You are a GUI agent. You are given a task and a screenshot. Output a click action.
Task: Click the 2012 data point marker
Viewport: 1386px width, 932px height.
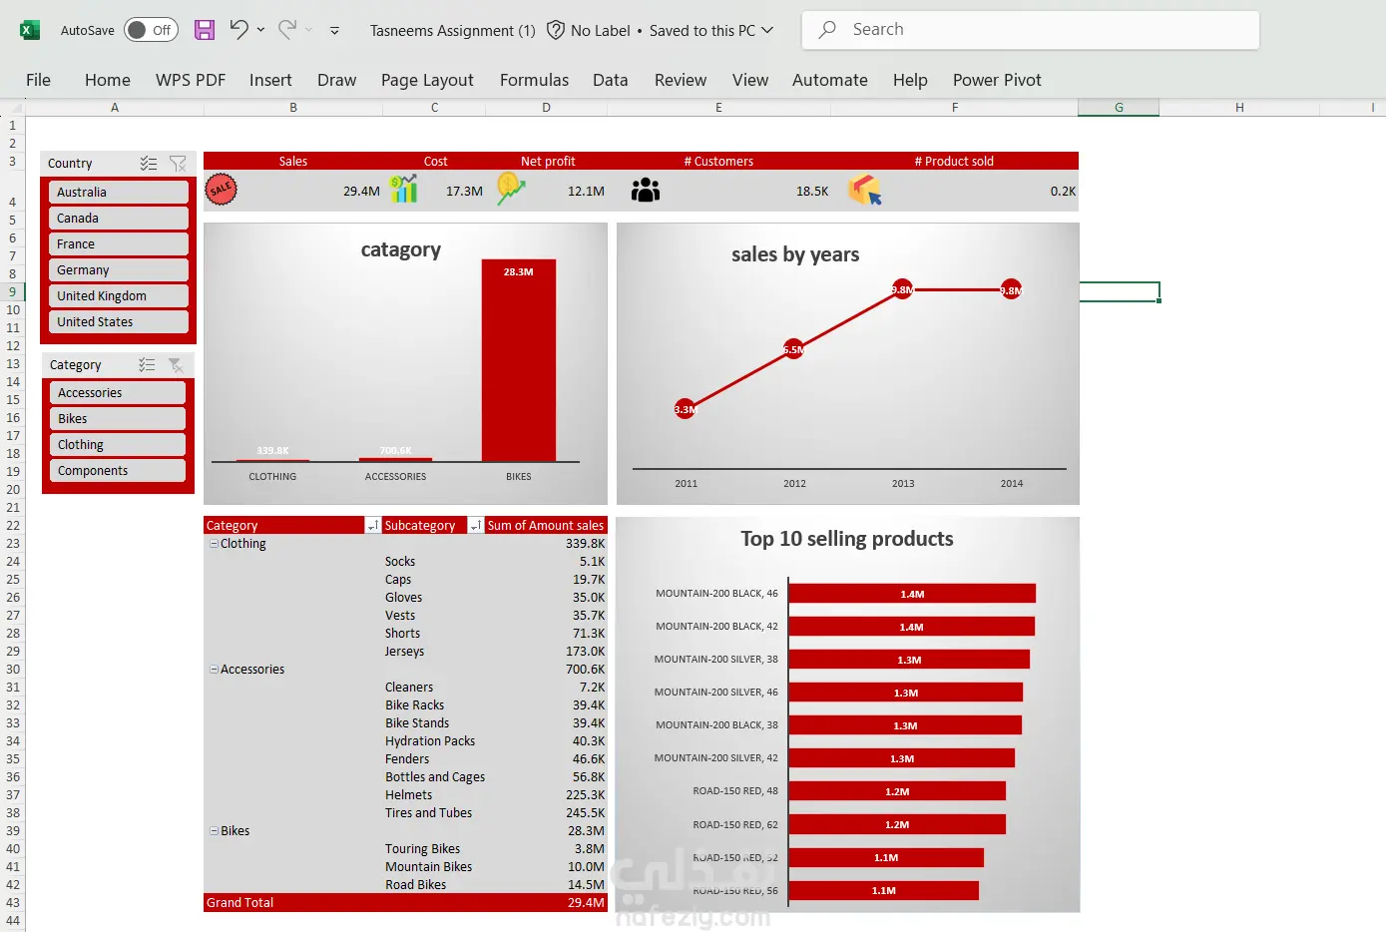(x=793, y=349)
